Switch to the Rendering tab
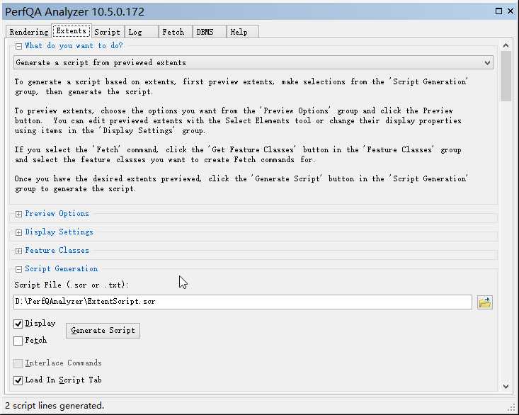Image resolution: width=519 pixels, height=415 pixels. (29, 32)
